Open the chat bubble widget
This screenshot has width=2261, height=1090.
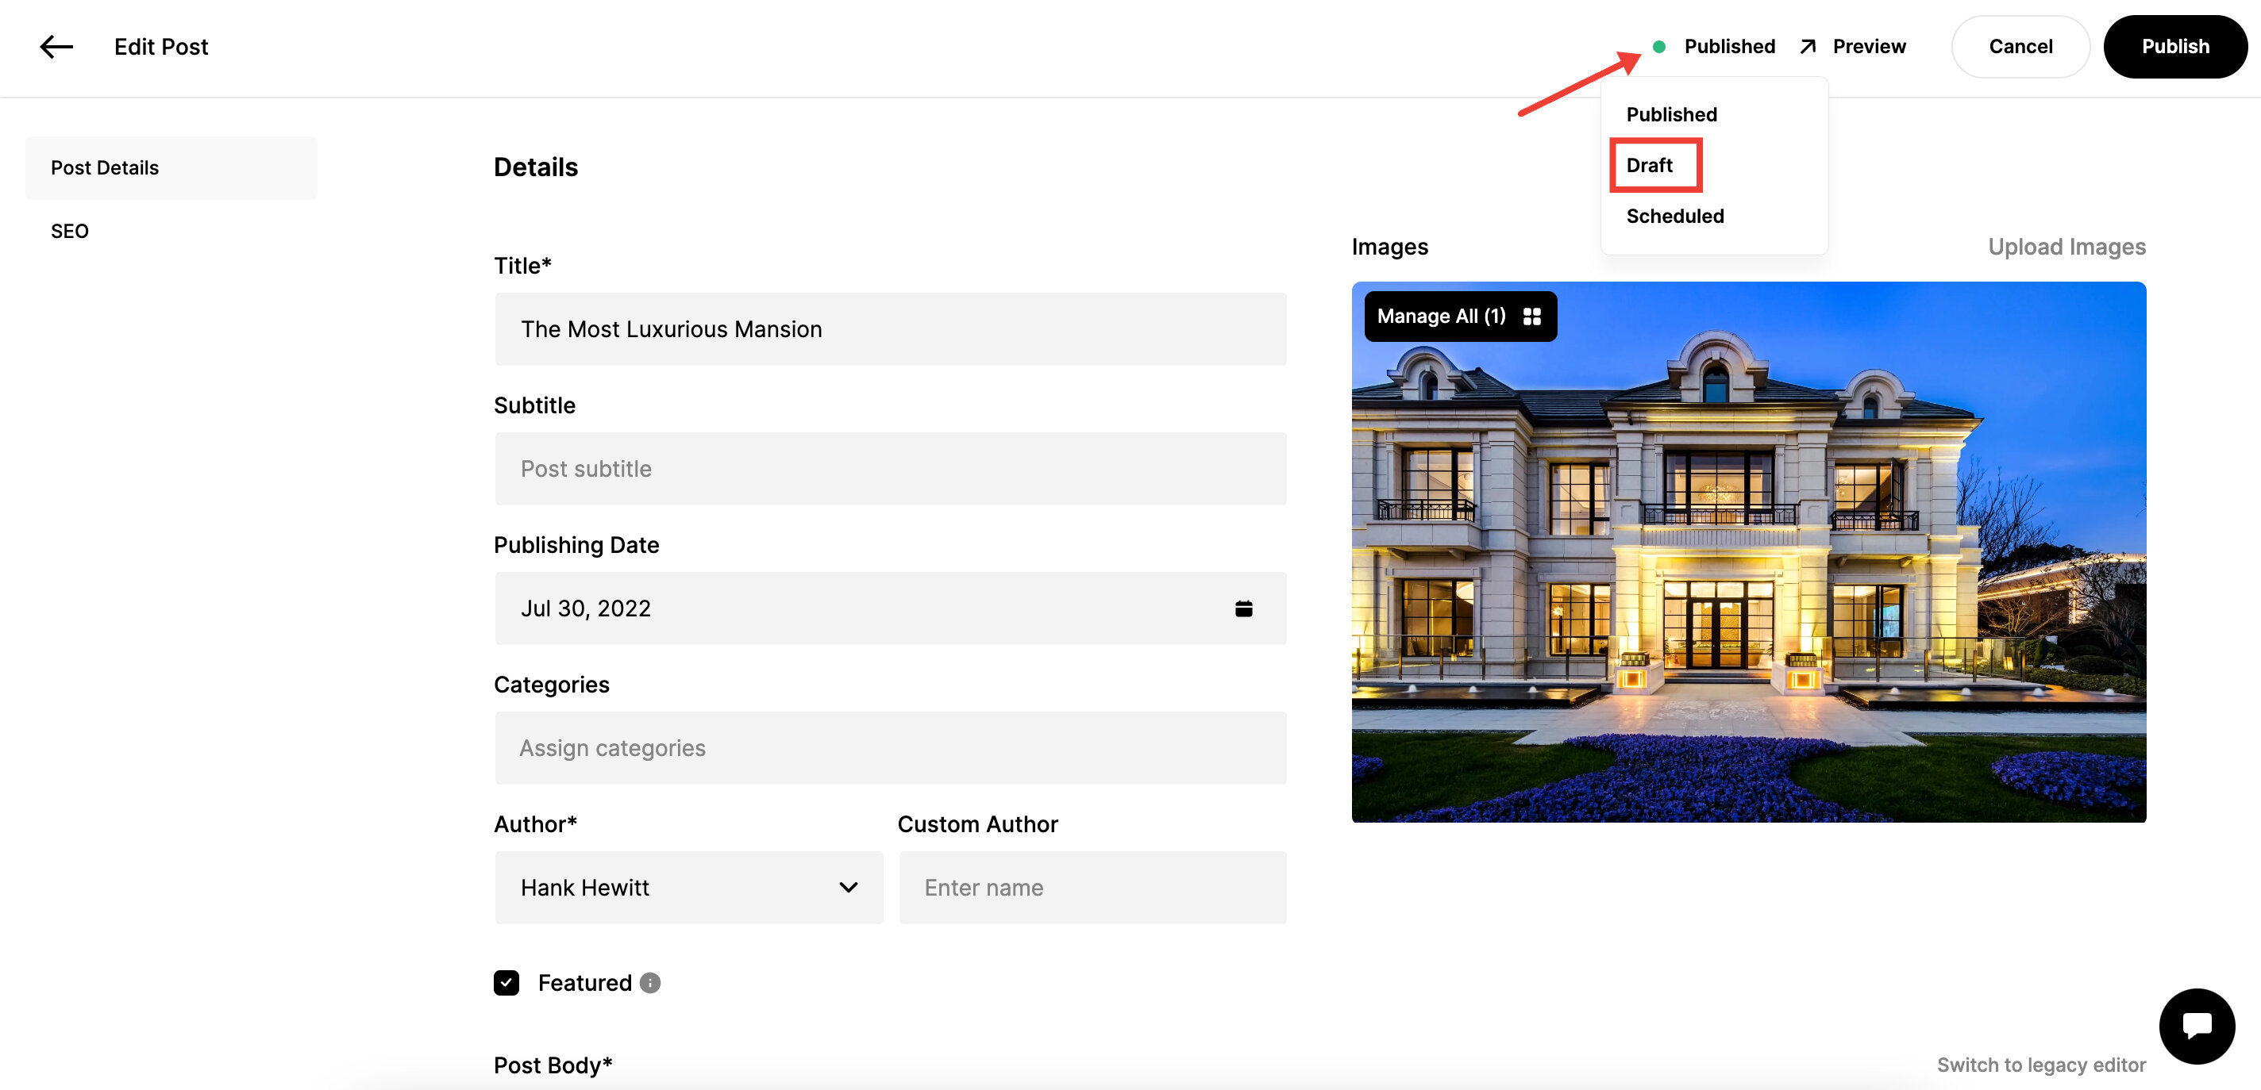click(x=2196, y=1025)
